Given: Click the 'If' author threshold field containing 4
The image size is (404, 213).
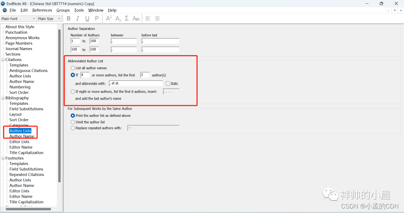Looking at the screenshot, I should pyautogui.click(x=85, y=75).
